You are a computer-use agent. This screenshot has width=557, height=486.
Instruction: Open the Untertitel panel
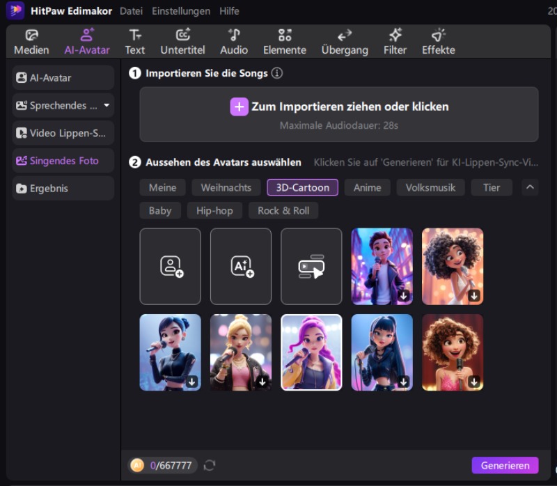pos(182,41)
